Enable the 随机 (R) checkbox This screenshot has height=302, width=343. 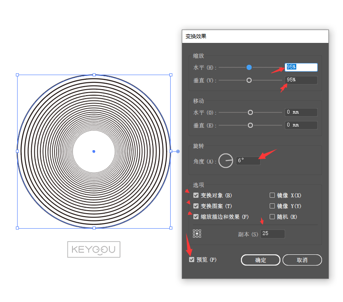pos(272,217)
